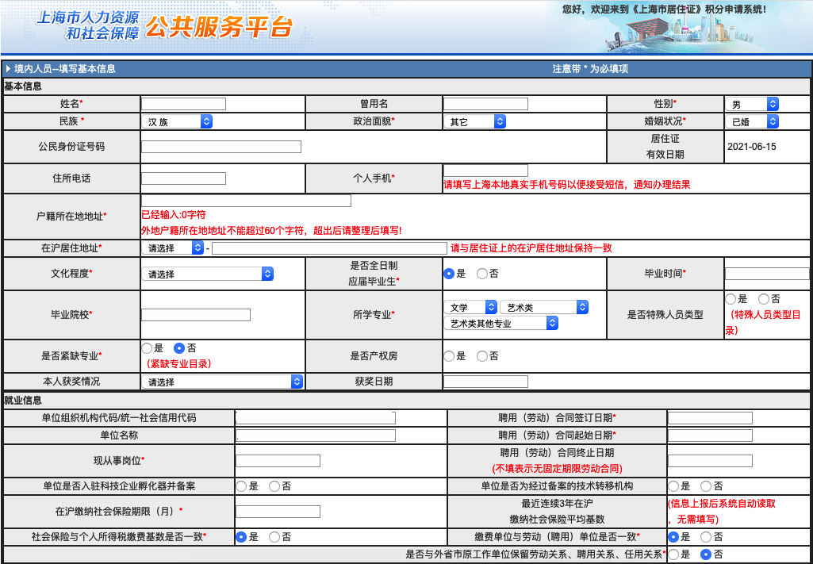The image size is (813, 564).
Task: Click the 就业信息 section heading
Action: point(23,400)
